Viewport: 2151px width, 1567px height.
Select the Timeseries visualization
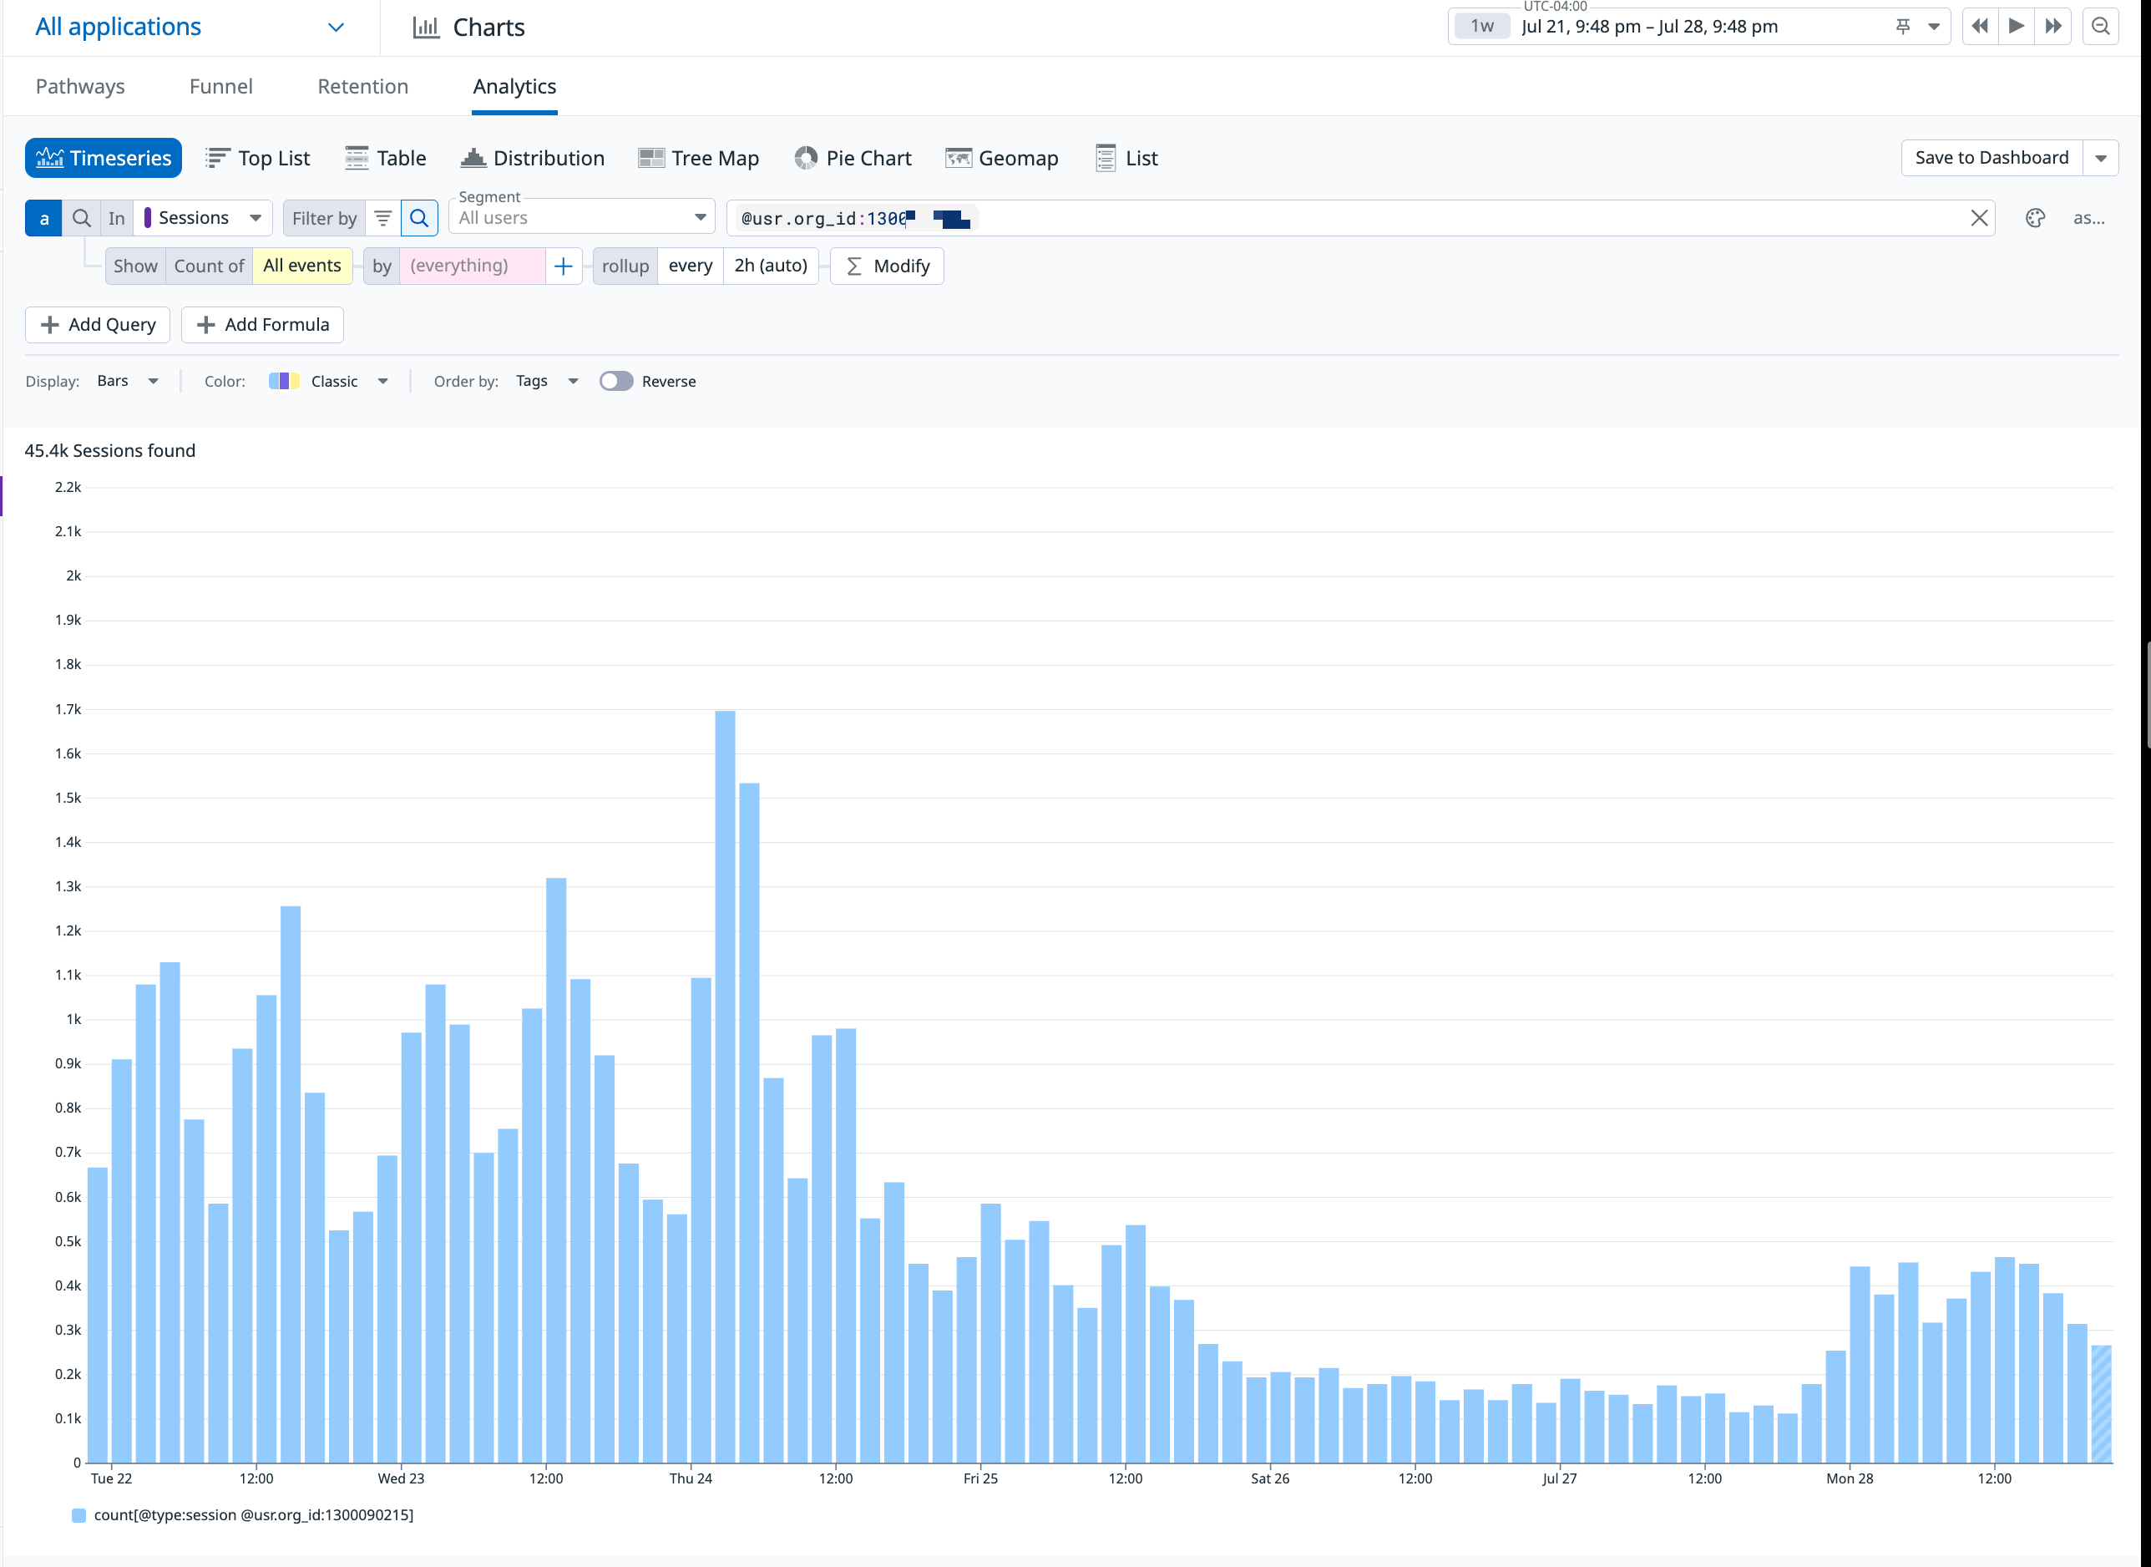[104, 159]
